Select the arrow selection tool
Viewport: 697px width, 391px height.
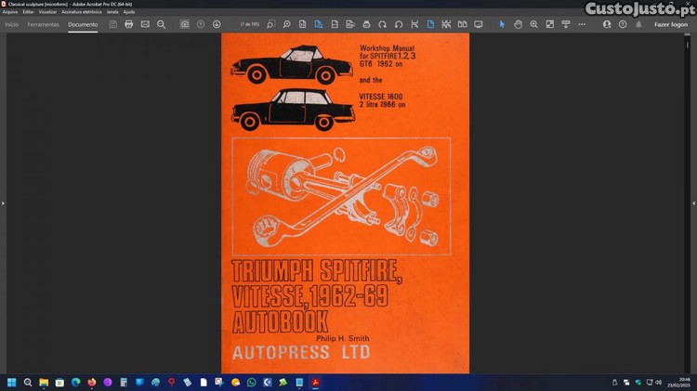[x=503, y=24]
